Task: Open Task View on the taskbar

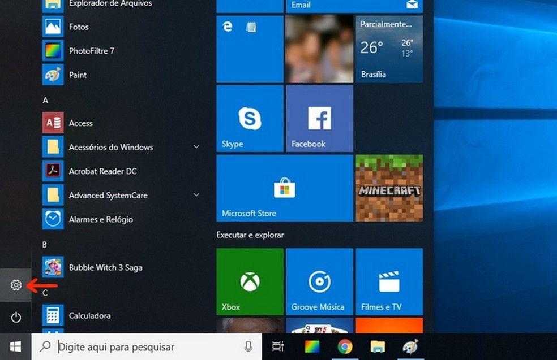Action: tap(278, 346)
